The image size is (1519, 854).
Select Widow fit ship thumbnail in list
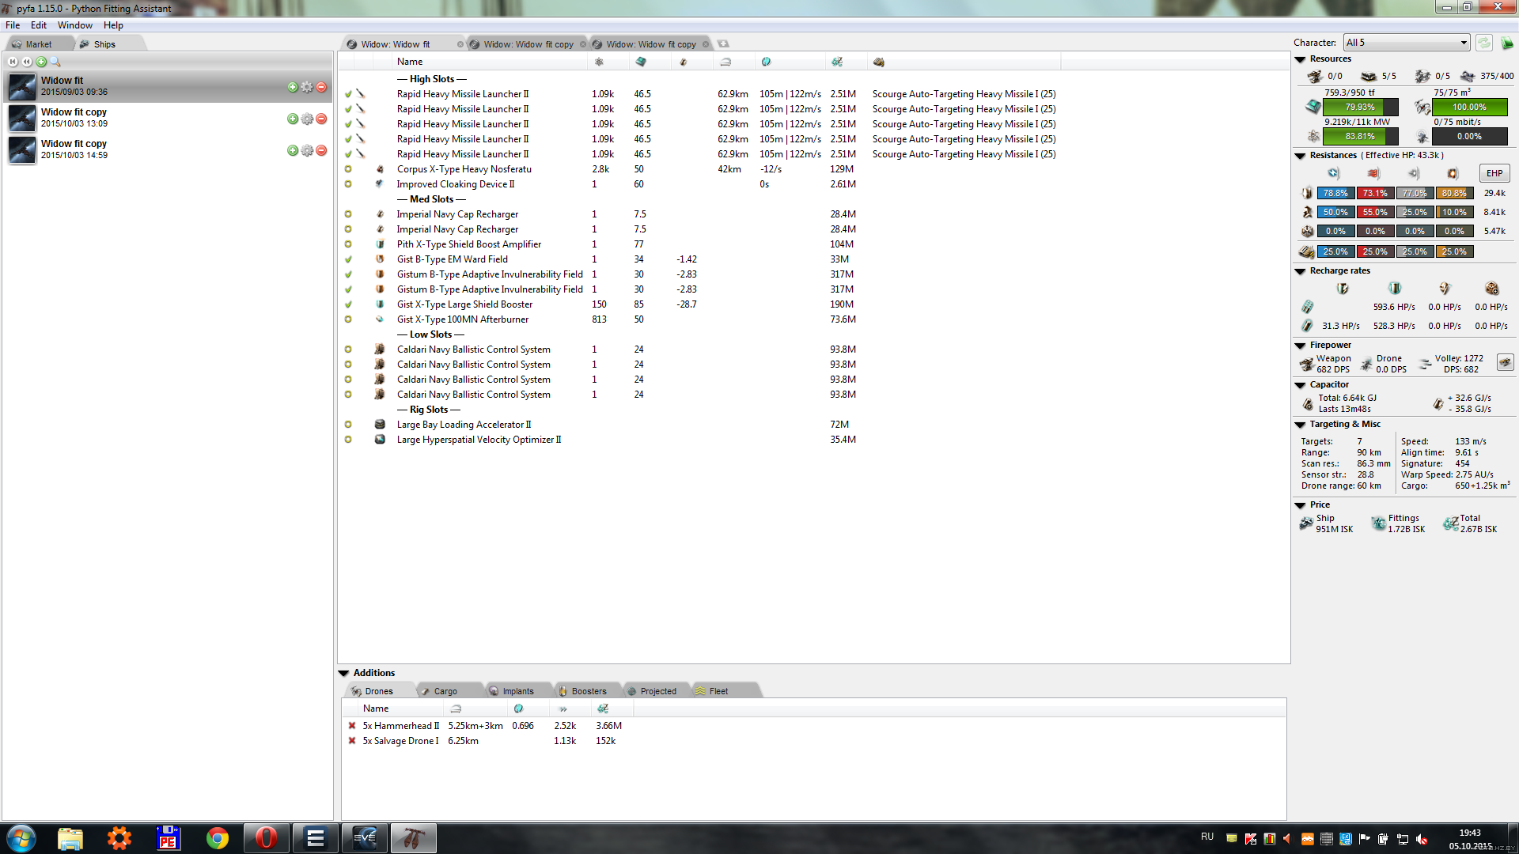point(22,86)
